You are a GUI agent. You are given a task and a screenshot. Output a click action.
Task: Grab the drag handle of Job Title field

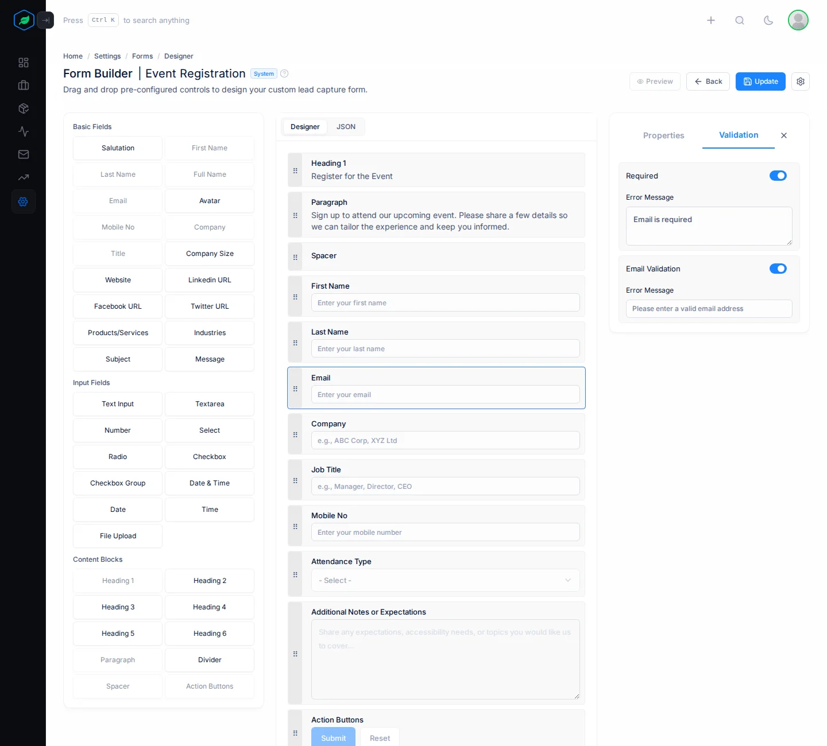(295, 480)
